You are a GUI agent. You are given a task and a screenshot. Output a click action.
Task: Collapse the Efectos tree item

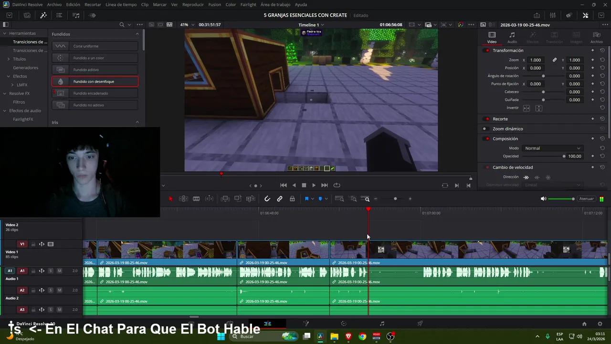coord(8,76)
